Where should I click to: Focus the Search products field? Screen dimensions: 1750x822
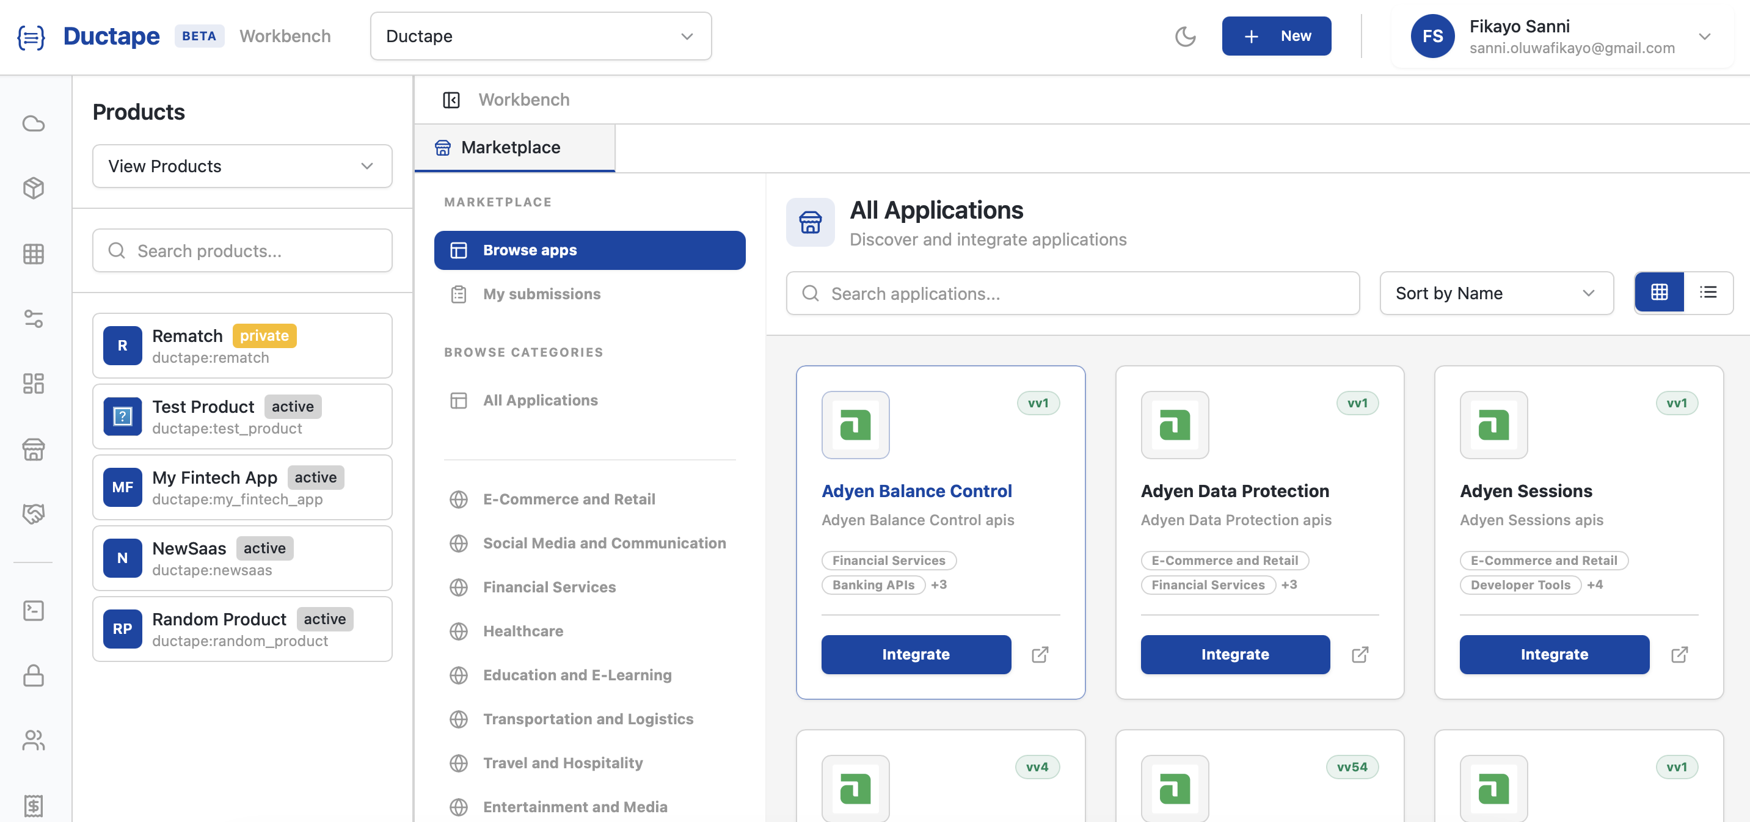coord(242,250)
